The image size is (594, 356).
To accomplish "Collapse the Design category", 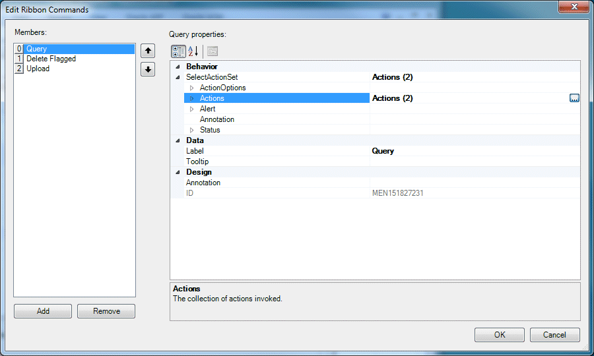I will [x=178, y=173].
